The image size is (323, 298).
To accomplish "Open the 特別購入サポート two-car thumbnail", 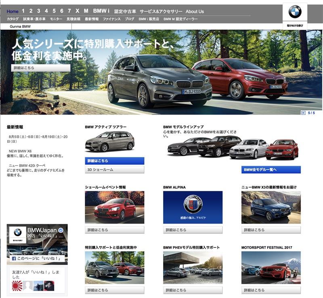I will (115, 268).
